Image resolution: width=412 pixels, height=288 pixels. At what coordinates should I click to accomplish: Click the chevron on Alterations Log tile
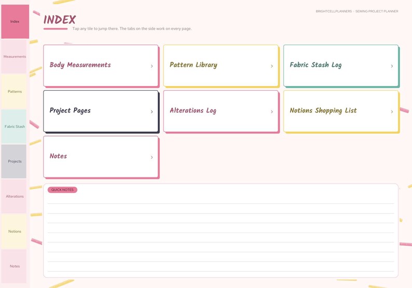(x=272, y=112)
